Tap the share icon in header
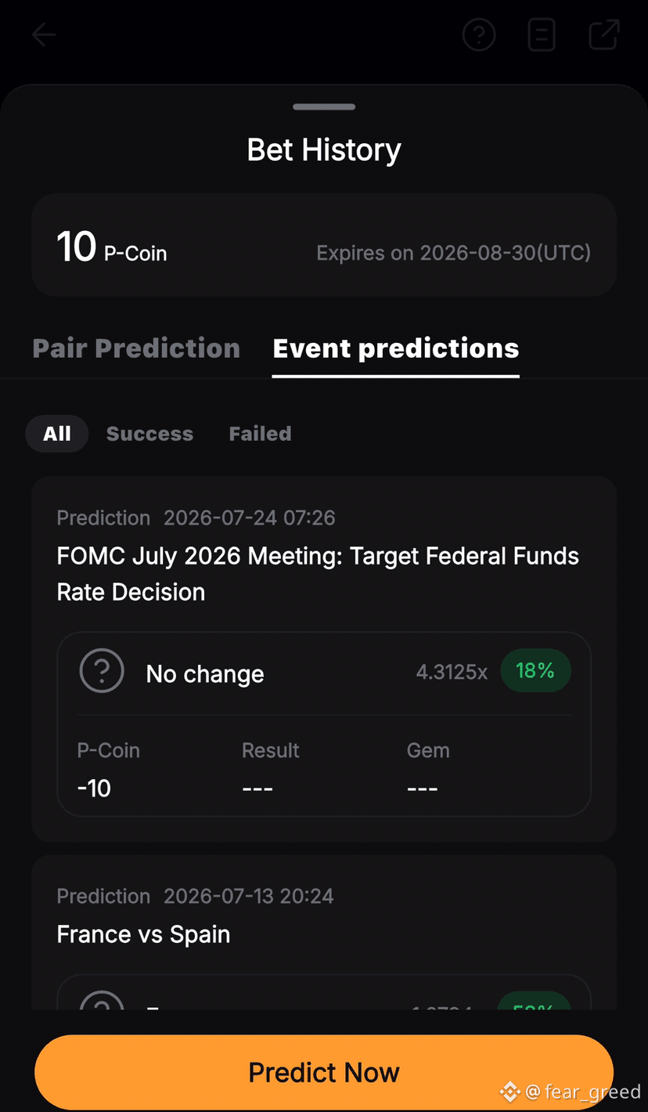Viewport: 648px width, 1112px height. pos(604,35)
